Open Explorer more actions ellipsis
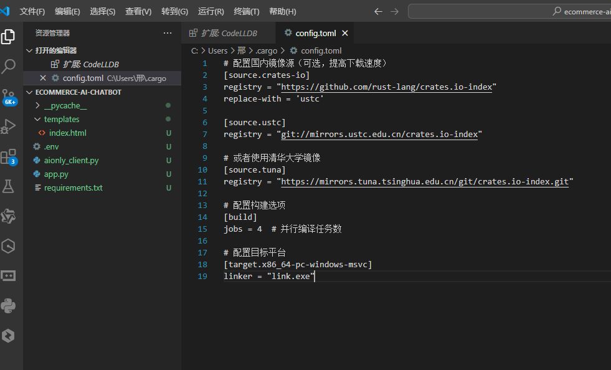The image size is (611, 370). [x=168, y=33]
